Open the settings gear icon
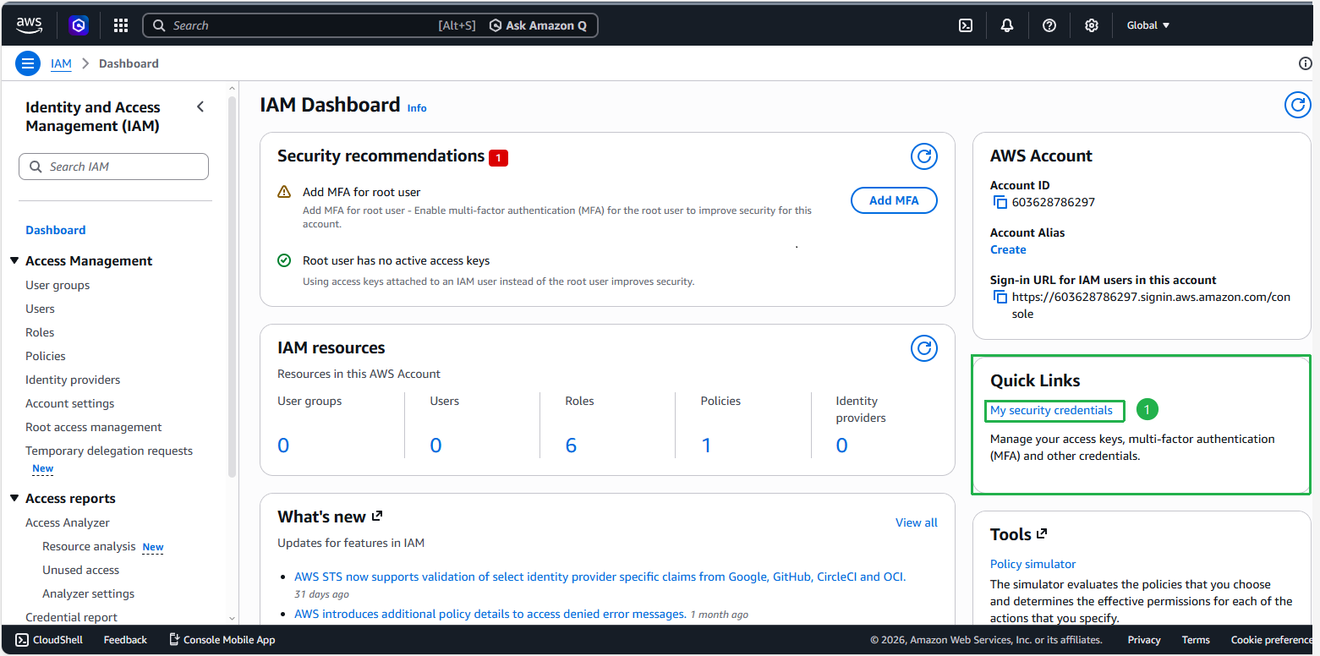 point(1092,25)
